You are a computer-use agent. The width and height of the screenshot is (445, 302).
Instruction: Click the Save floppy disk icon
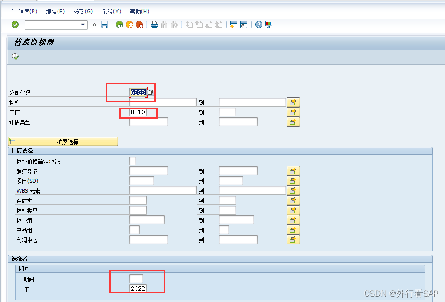coord(104,25)
